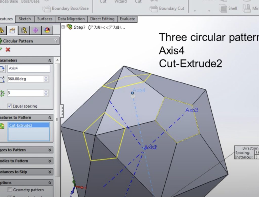Click the instances count field showing 3
259x197 pixels.
coord(26,93)
